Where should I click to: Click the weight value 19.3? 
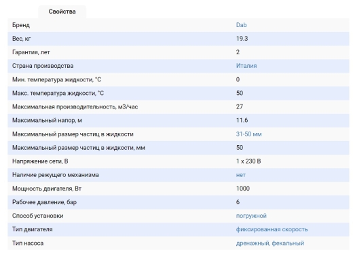click(242, 39)
